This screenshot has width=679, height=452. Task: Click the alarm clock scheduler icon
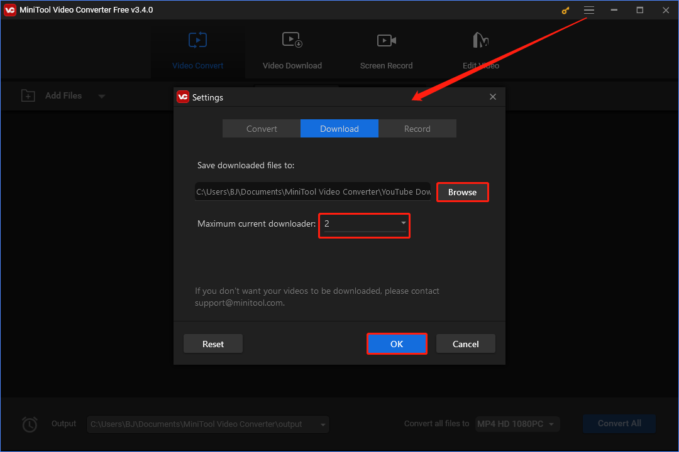(30, 424)
